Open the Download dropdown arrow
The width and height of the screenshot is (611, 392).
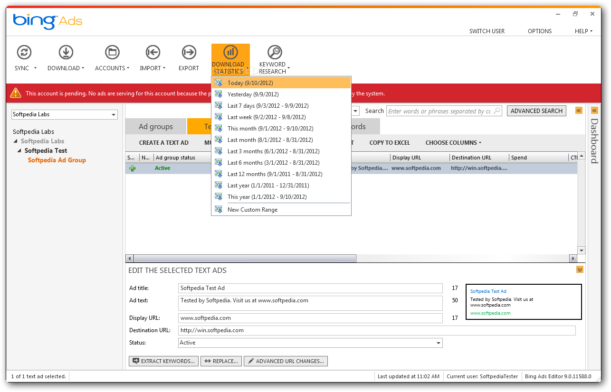click(83, 68)
